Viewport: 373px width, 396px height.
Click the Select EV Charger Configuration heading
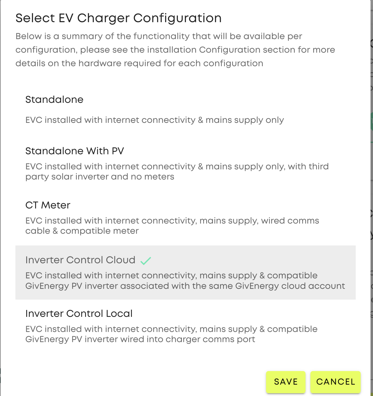click(118, 18)
